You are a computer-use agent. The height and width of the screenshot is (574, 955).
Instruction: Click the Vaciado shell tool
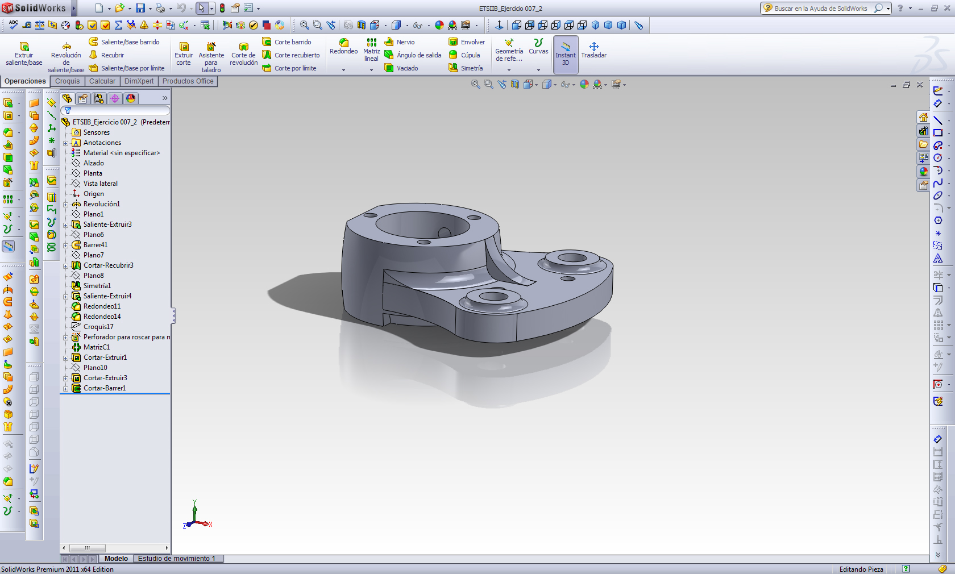click(x=401, y=68)
